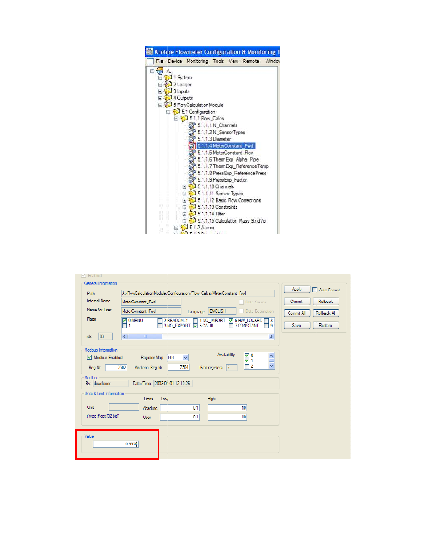Image resolution: width=425 pixels, height=551 pixels.
Task: Click the 5.1.1.11 Sensor Types folder icon
Action: (x=192, y=194)
